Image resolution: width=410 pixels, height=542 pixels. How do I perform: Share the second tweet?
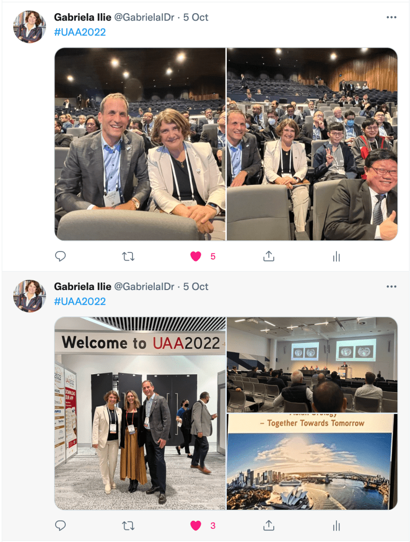(x=269, y=526)
